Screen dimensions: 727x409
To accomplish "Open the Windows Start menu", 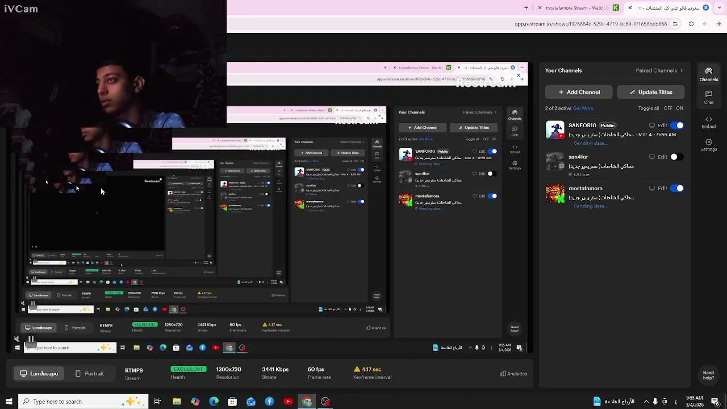I will (9, 402).
